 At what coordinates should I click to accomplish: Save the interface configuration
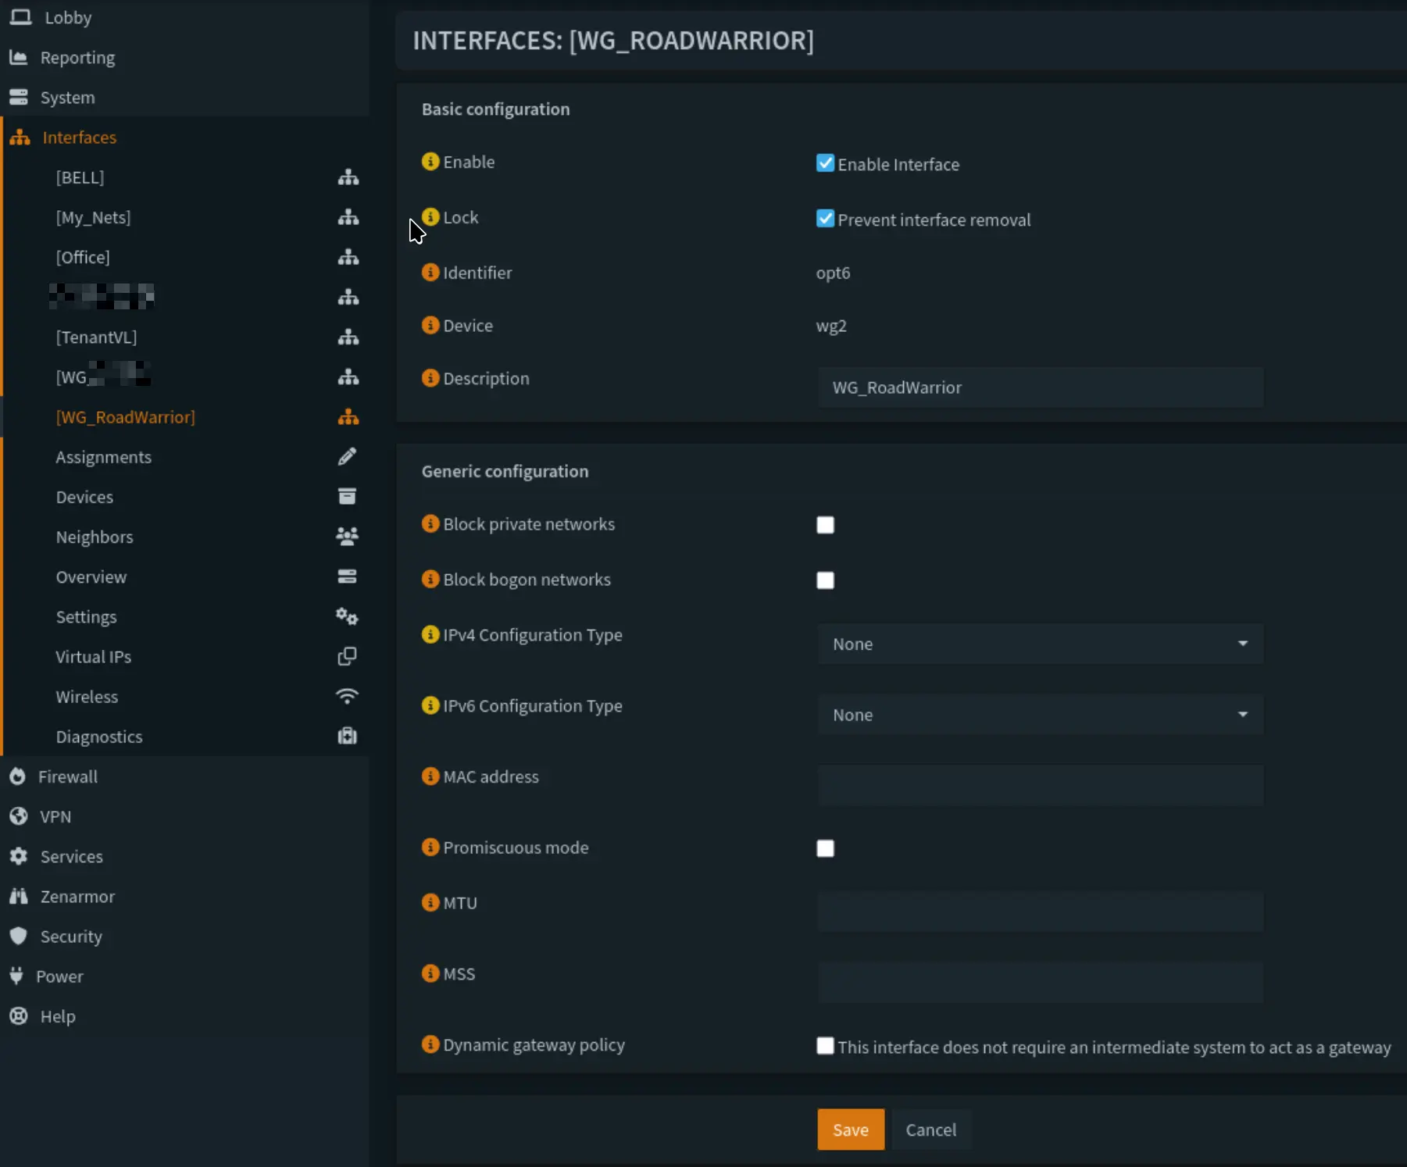[851, 1130]
